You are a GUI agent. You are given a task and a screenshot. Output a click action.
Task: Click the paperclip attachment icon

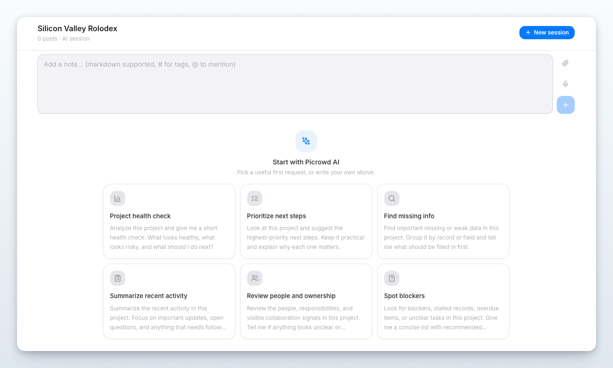click(565, 63)
